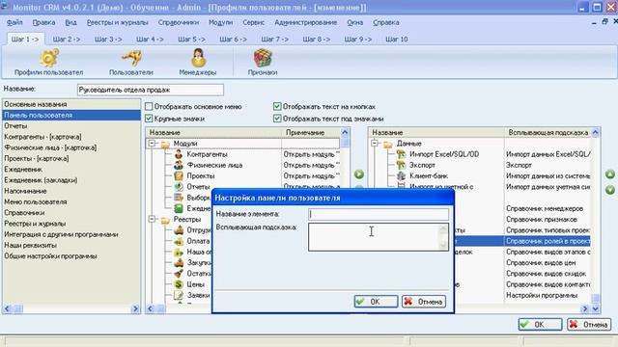The height and width of the screenshot is (347, 618).
Task: Select the Отчеты module icon
Action: click(x=179, y=186)
